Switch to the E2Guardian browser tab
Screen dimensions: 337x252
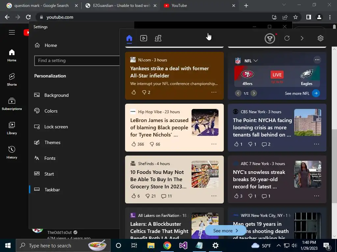click(x=121, y=6)
